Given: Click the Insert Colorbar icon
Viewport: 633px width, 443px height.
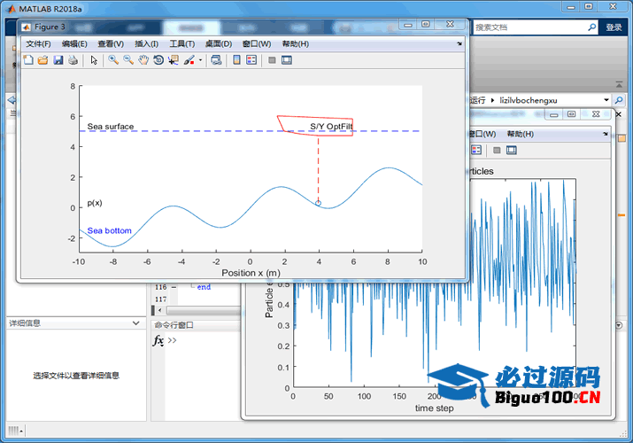Looking at the screenshot, I should coord(236,60).
